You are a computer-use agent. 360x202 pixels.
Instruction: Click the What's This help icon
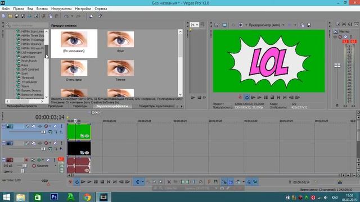[x=100, y=16]
